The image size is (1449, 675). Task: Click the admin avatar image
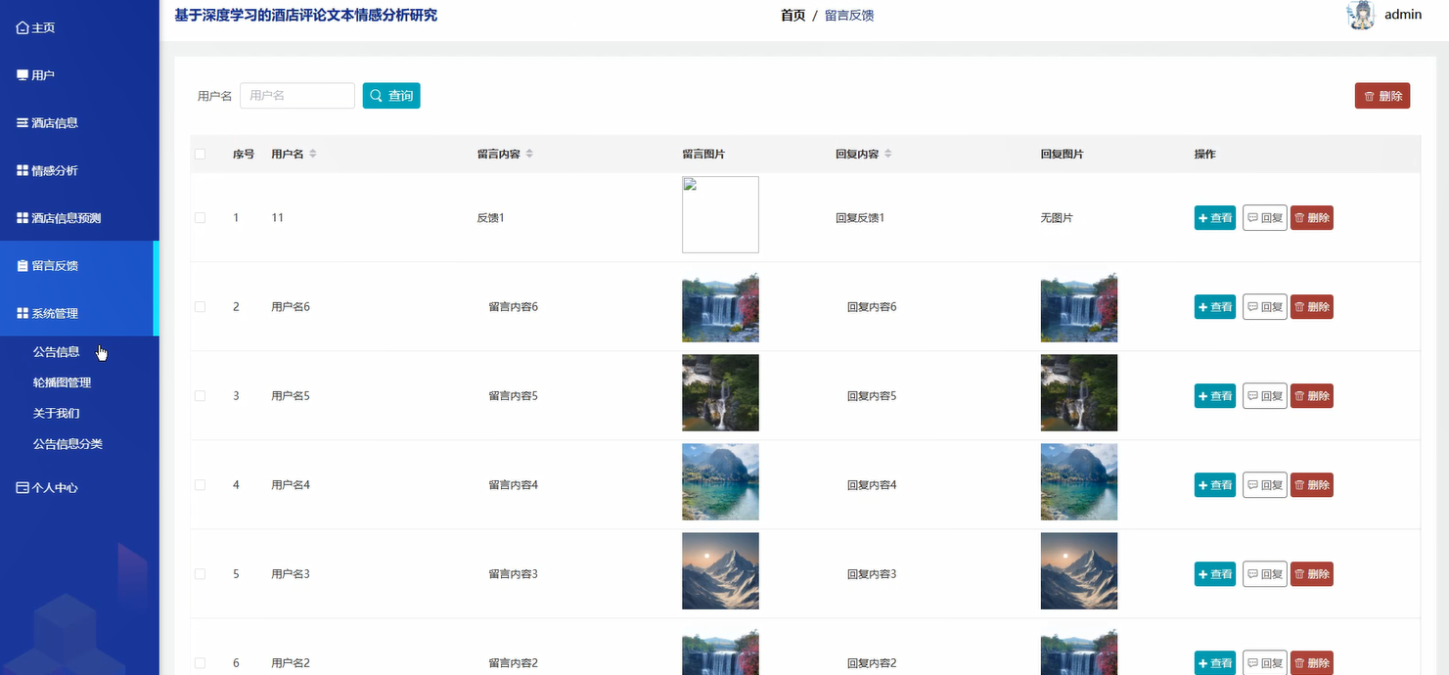pos(1361,15)
